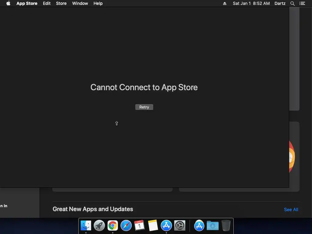Open System Preferences from the Dock
Viewport: 312px width, 234px height.
(180, 226)
